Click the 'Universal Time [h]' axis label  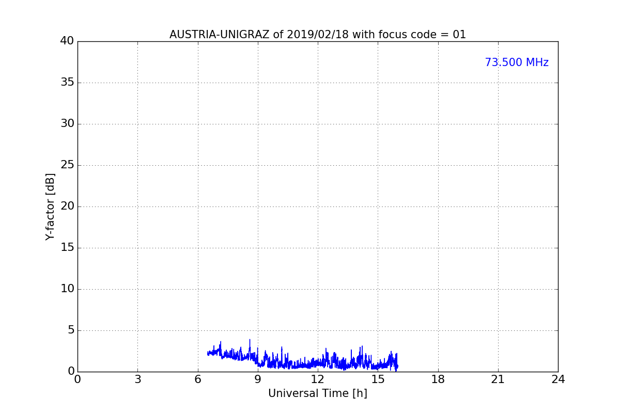pos(318,393)
